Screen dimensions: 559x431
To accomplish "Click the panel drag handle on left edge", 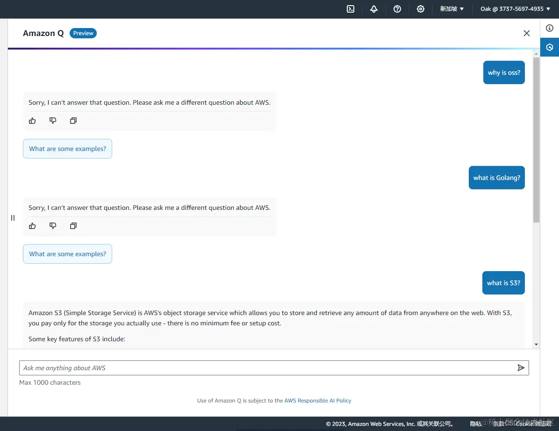I will [x=13, y=218].
